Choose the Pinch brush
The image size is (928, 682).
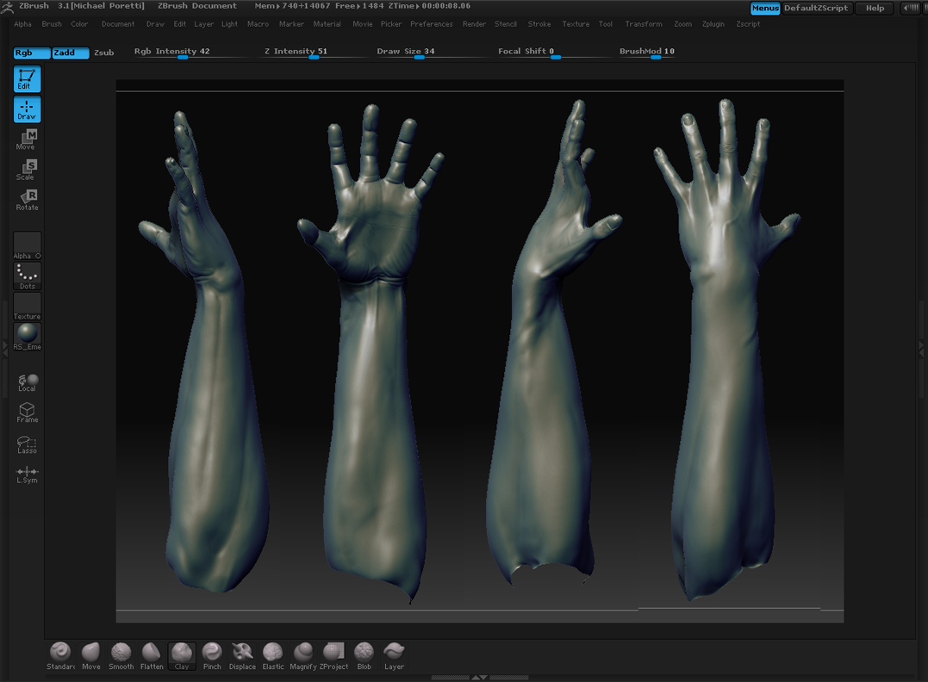(212, 656)
